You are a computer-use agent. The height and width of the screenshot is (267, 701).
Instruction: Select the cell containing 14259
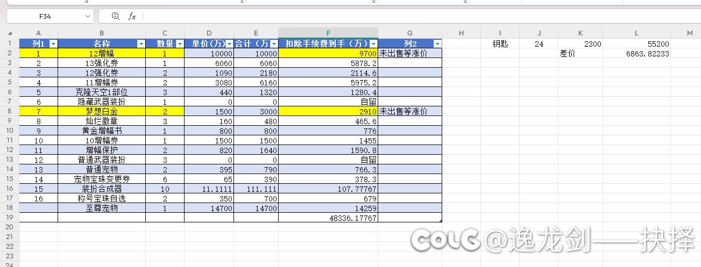tap(328, 208)
